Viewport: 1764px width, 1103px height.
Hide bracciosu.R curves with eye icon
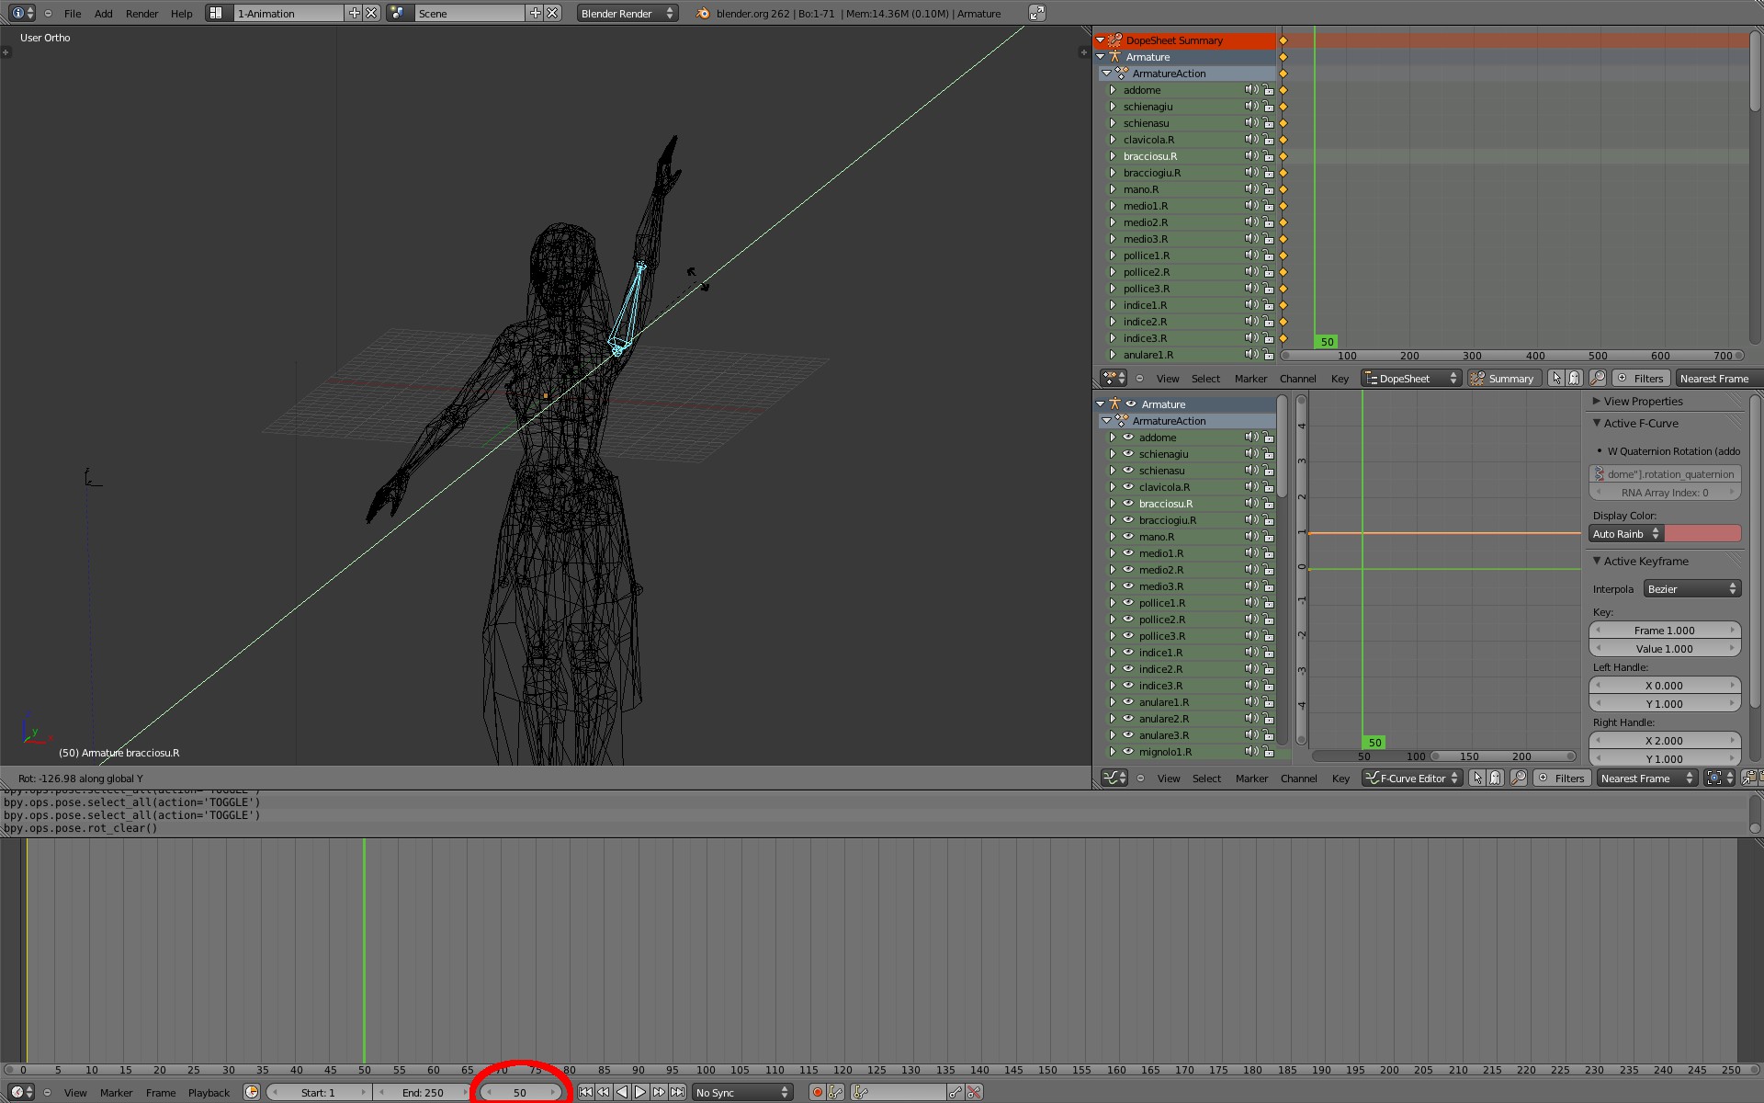[x=1128, y=504]
